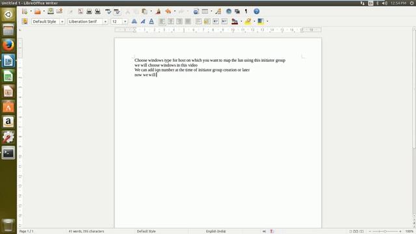
Task: Toggle the Gallery panel
Action: (237, 12)
